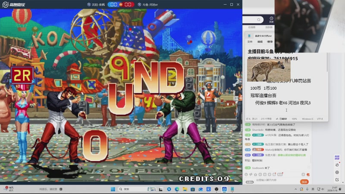
Task: Click the crown icon in chat toolbar
Action: pyautogui.click(x=255, y=175)
